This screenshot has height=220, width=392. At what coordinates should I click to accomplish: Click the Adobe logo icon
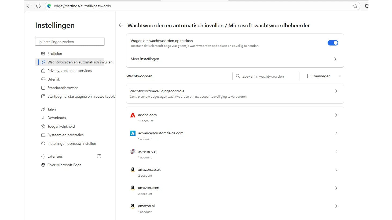[133, 115]
